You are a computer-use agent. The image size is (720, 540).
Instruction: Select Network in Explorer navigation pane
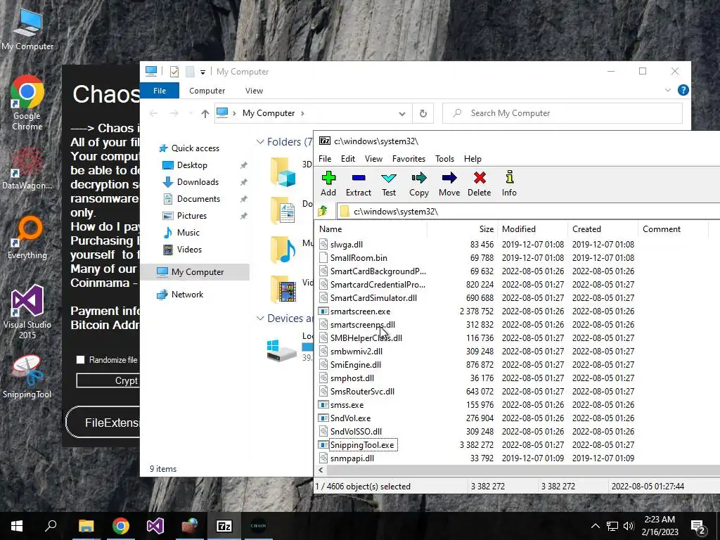tap(187, 295)
